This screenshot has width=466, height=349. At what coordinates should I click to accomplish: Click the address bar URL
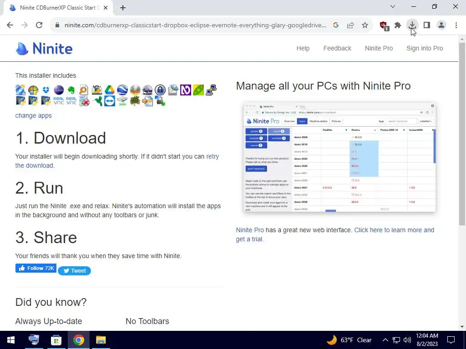pyautogui.click(x=195, y=25)
